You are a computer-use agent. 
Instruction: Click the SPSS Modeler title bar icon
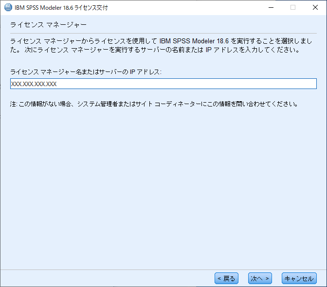[x=8, y=7]
